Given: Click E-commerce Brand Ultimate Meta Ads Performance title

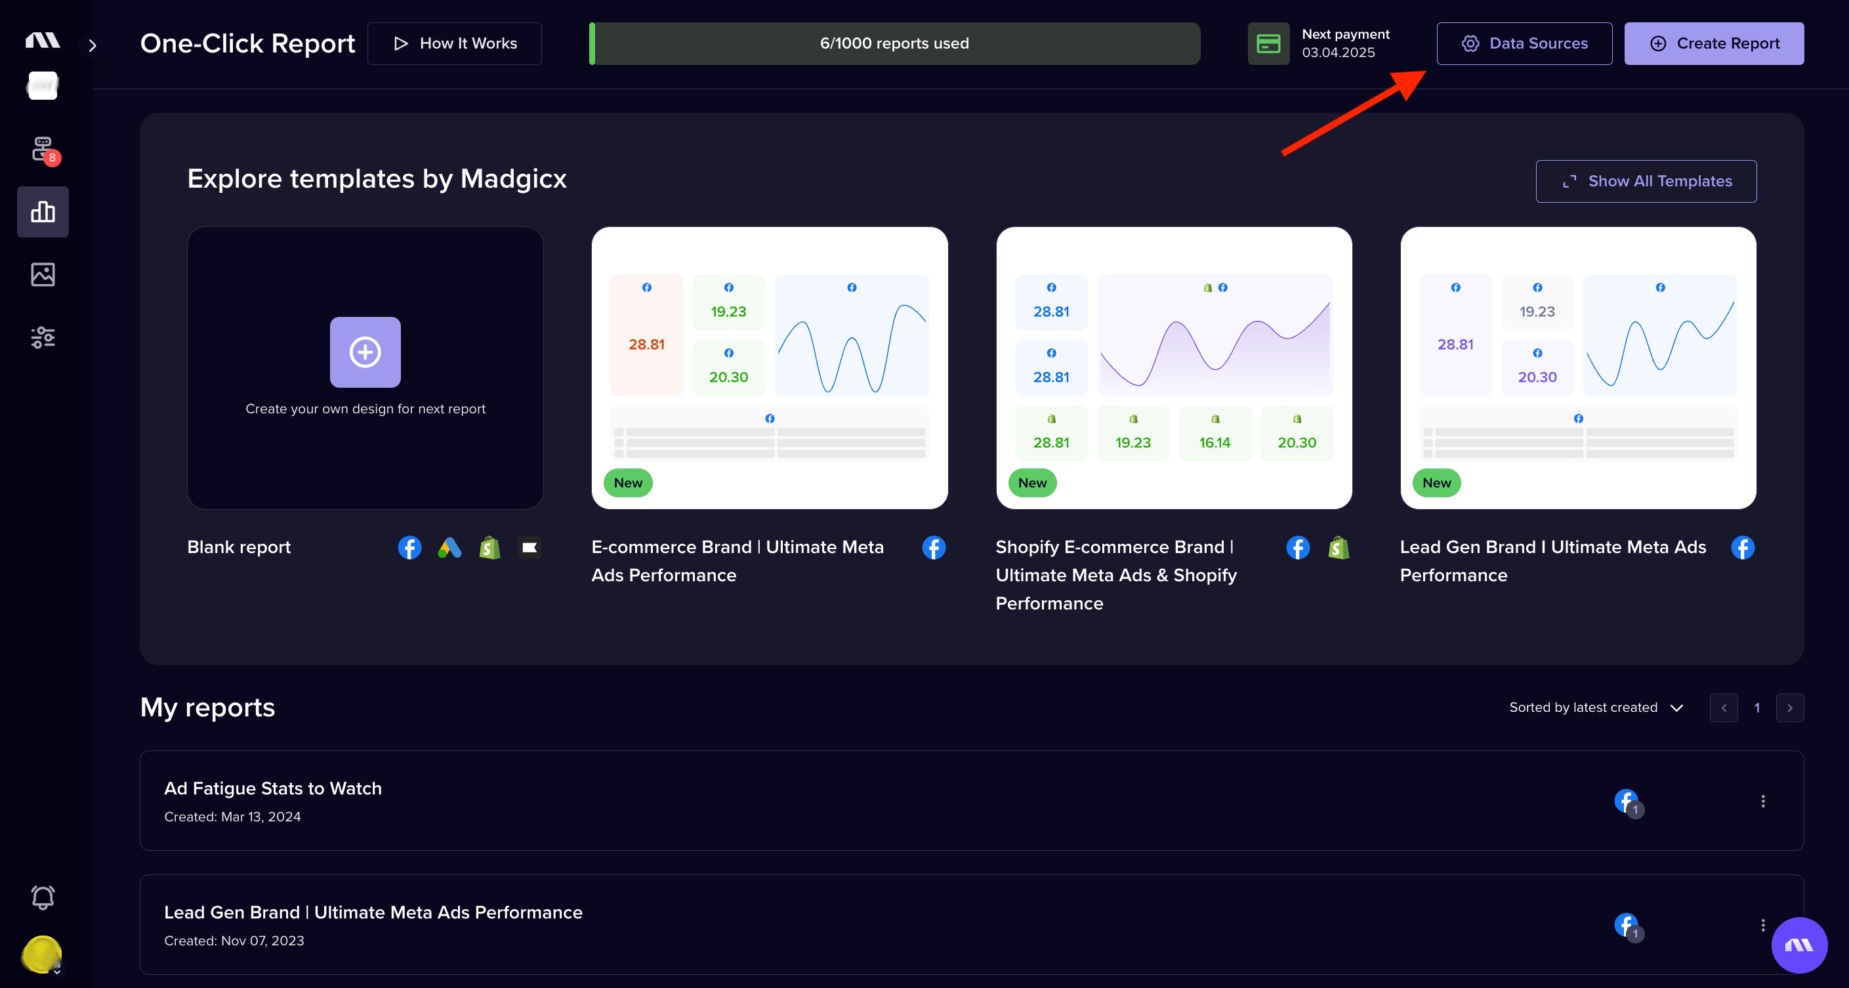Looking at the screenshot, I should pyautogui.click(x=737, y=561).
